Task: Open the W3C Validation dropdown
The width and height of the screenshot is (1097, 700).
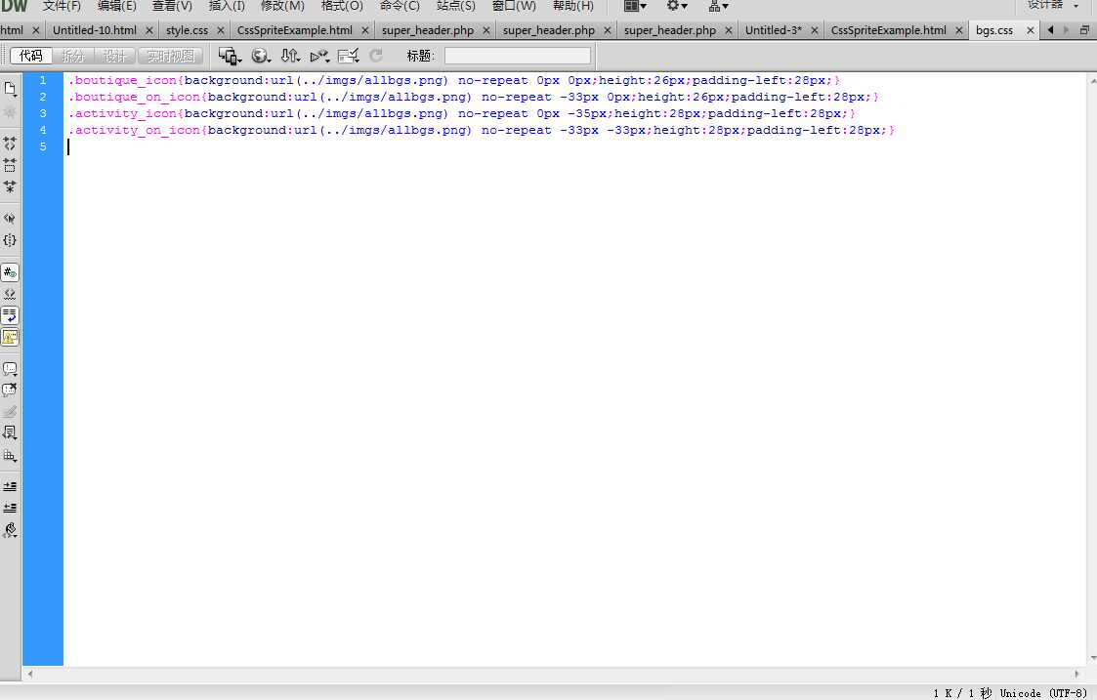Action: 319,56
